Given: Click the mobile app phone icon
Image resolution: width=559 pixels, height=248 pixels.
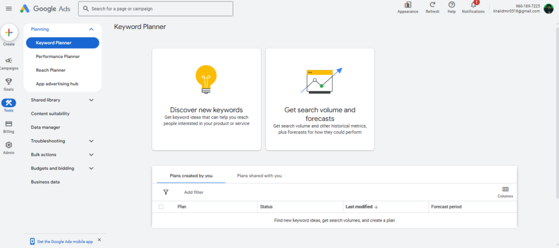Looking at the screenshot, I should click(32, 241).
